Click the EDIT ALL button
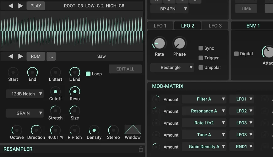 125,69
